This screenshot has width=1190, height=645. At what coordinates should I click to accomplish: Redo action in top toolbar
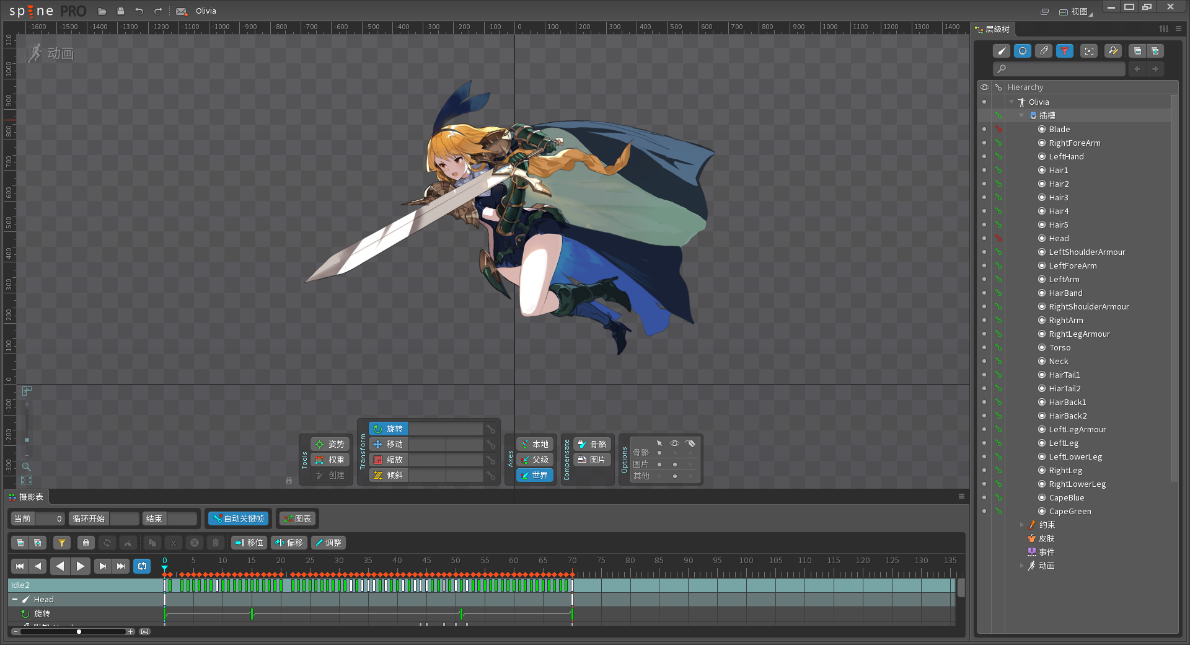[x=158, y=11]
